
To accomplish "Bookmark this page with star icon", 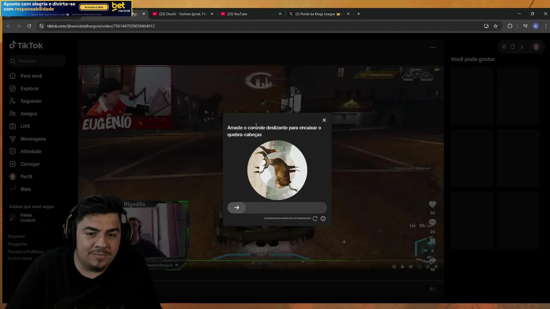I will pyautogui.click(x=495, y=26).
